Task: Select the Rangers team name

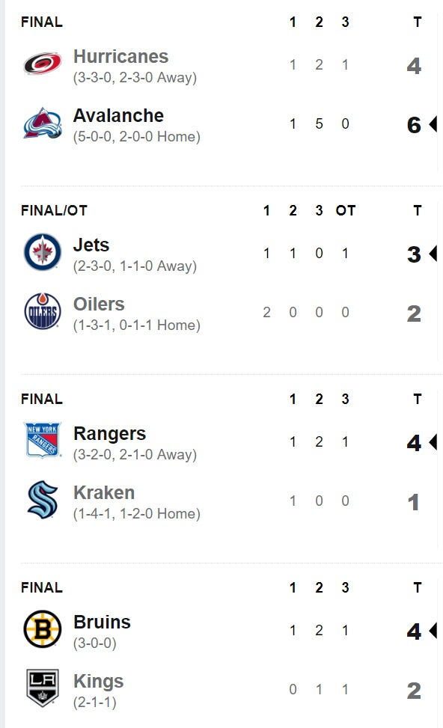Action: [x=109, y=433]
